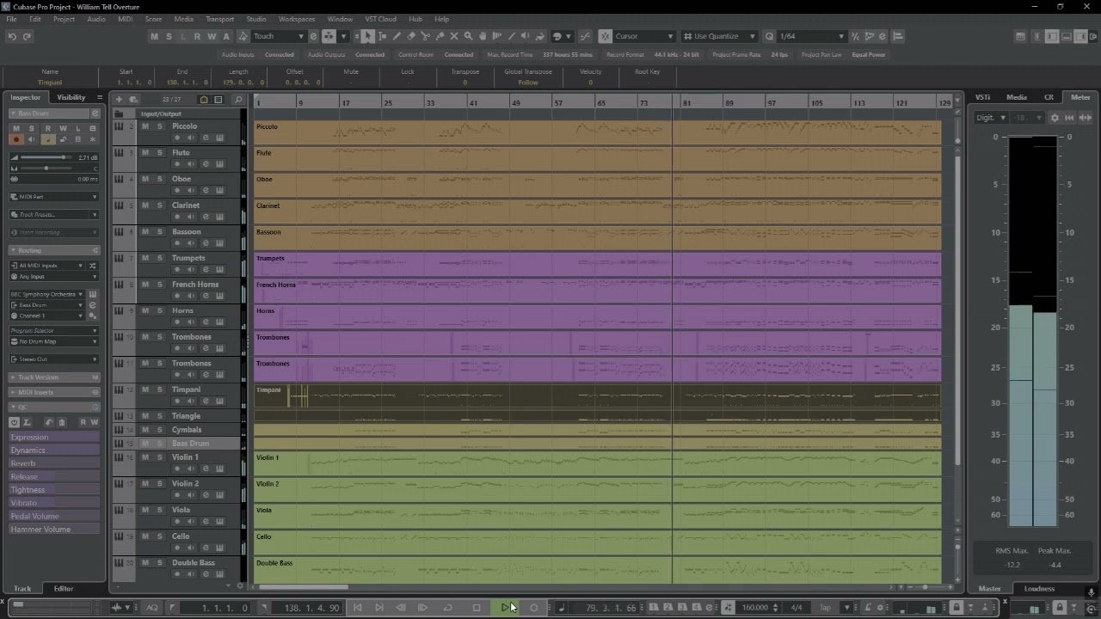The height and width of the screenshot is (619, 1101).
Task: Open the meter settings gear icon
Action: (1055, 118)
